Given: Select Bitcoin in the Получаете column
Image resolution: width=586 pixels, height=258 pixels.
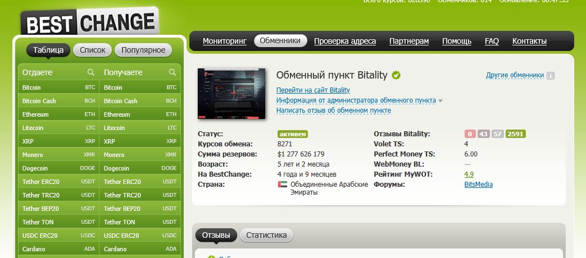Looking at the screenshot, I should 140,87.
